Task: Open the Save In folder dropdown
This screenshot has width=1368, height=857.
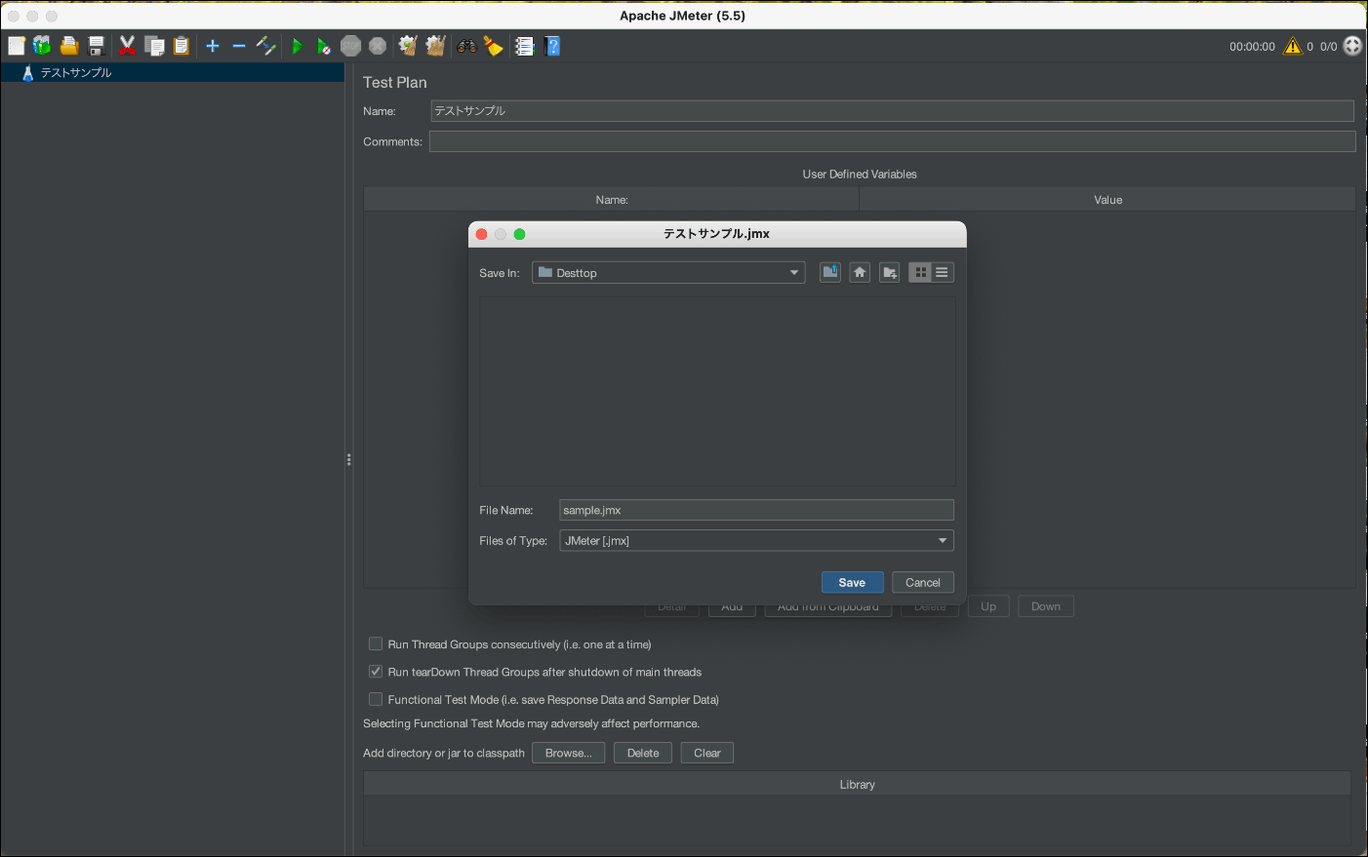Action: click(668, 273)
